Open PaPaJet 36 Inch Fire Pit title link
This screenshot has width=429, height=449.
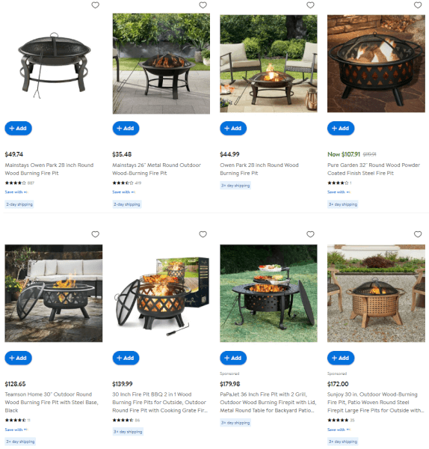(268, 403)
